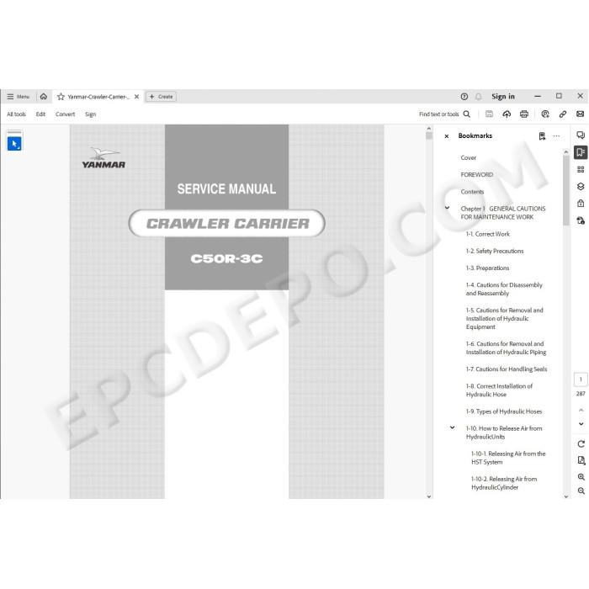Open 1-5. Hydraulic Equipment cautions bookmark
Image resolution: width=589 pixels, height=589 pixels.
click(505, 319)
